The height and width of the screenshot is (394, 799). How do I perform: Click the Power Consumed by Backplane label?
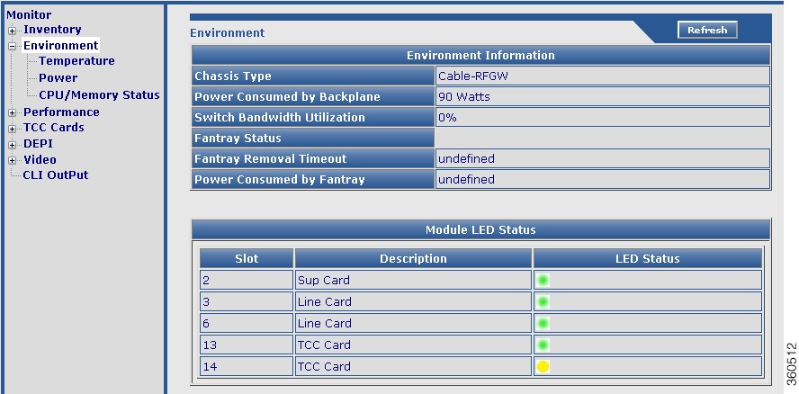pyautogui.click(x=313, y=96)
